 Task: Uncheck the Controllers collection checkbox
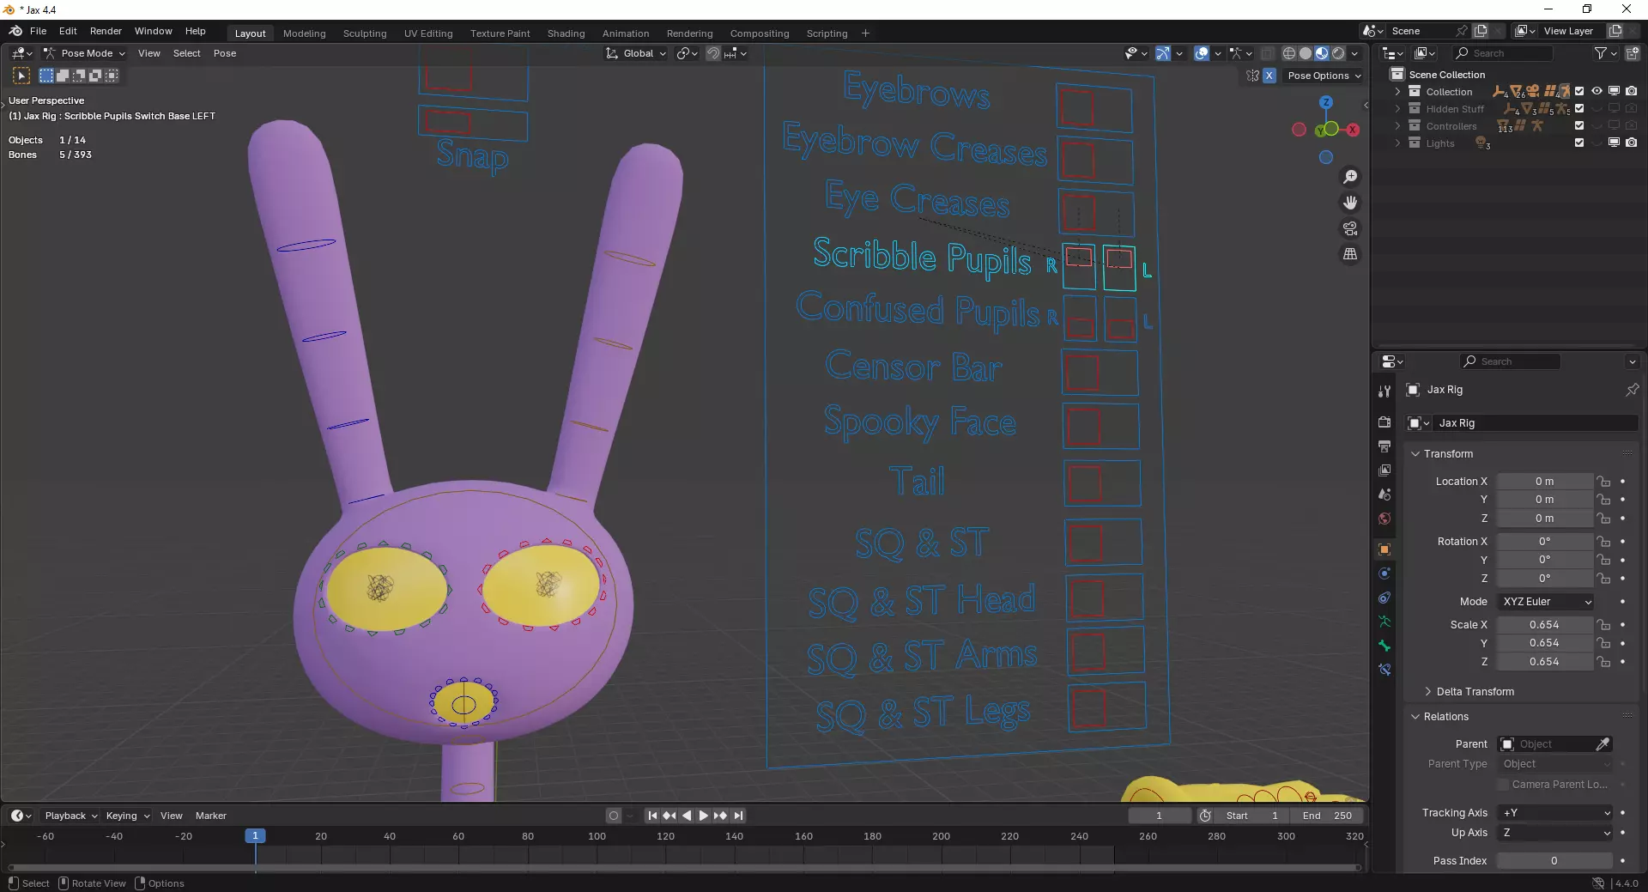(1579, 126)
